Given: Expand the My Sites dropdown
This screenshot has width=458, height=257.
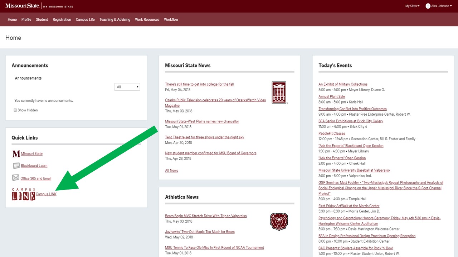Looking at the screenshot, I should pos(412,6).
